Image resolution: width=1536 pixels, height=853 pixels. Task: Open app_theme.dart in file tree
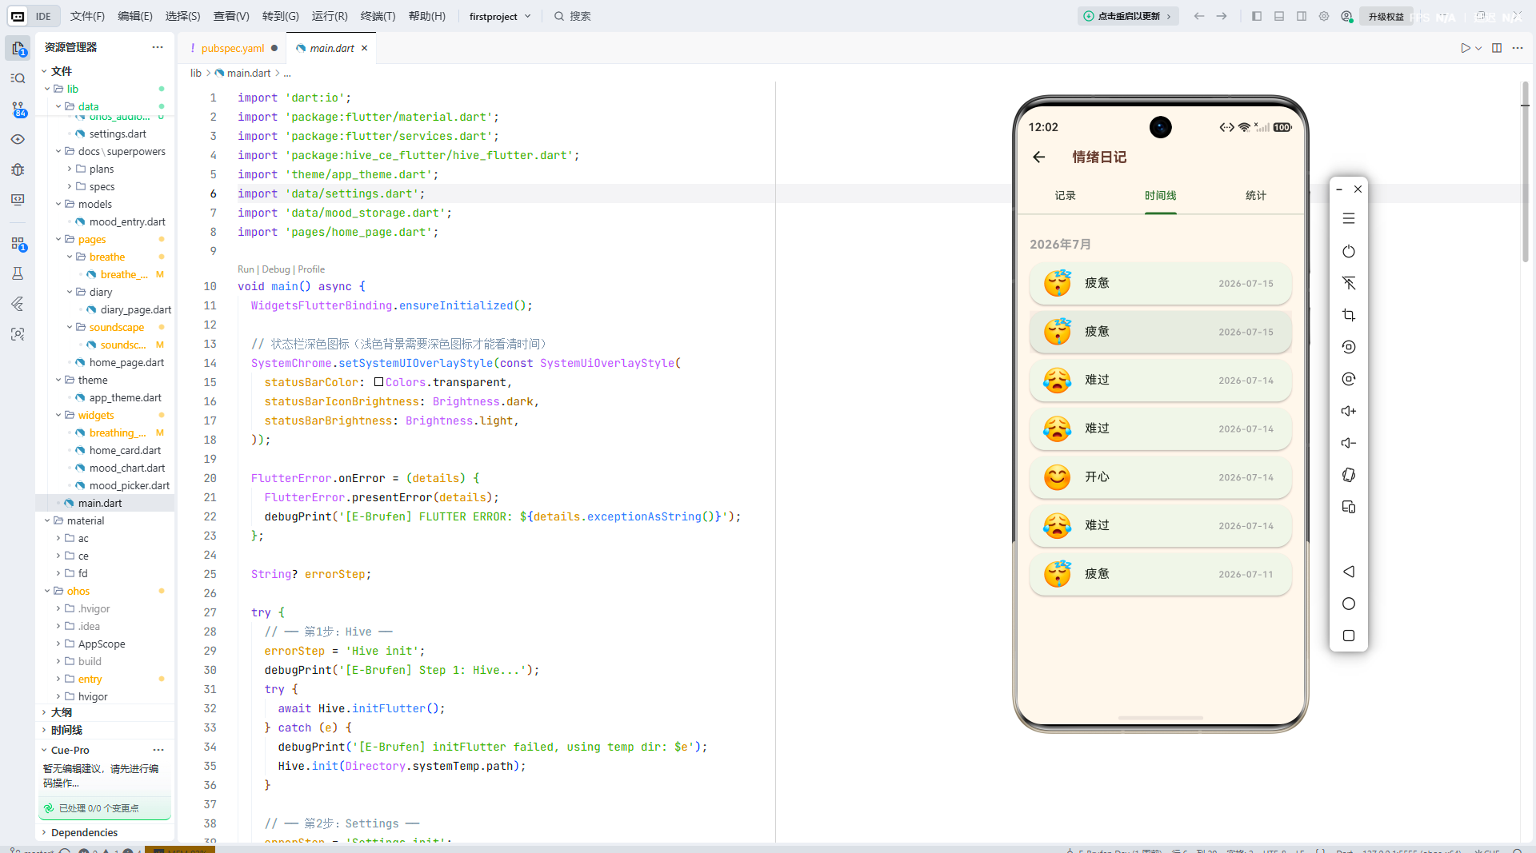point(125,397)
